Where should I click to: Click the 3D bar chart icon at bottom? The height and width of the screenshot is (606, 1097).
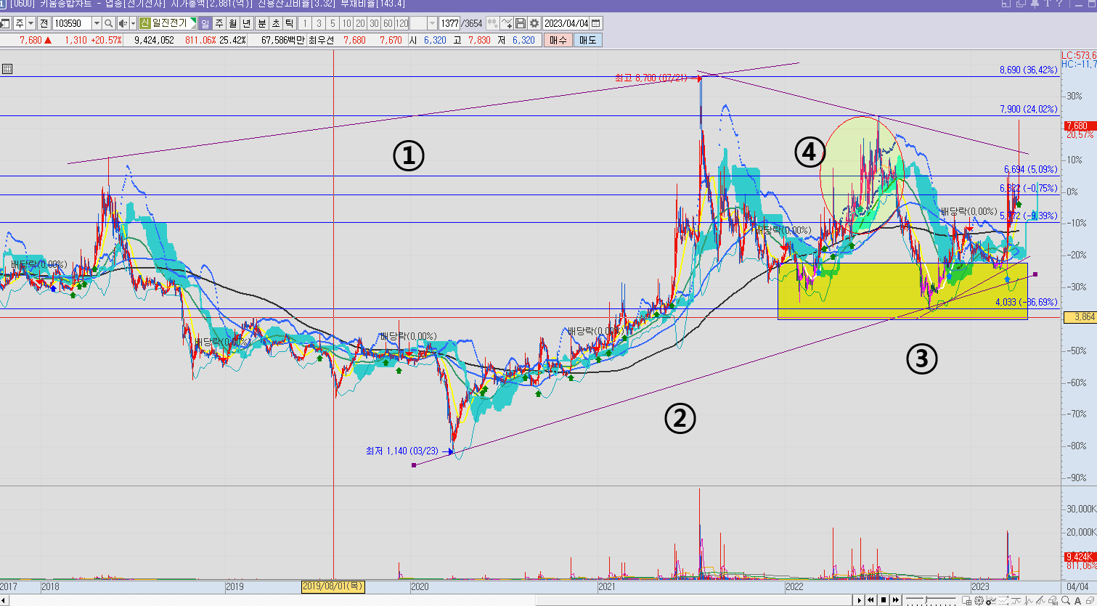[1053, 600]
